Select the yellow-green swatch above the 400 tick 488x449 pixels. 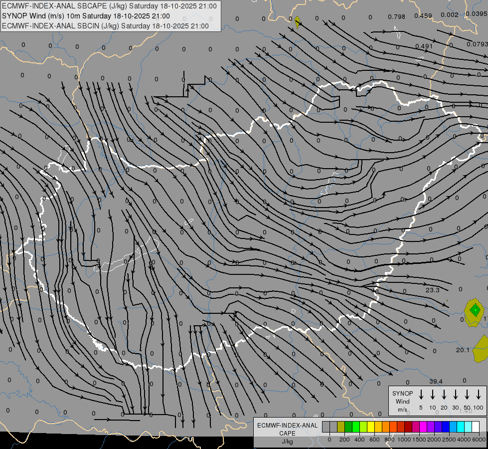click(363, 427)
